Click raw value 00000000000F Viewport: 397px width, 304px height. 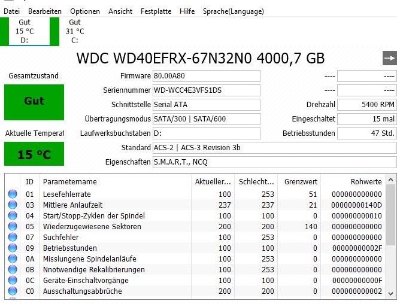(357, 281)
